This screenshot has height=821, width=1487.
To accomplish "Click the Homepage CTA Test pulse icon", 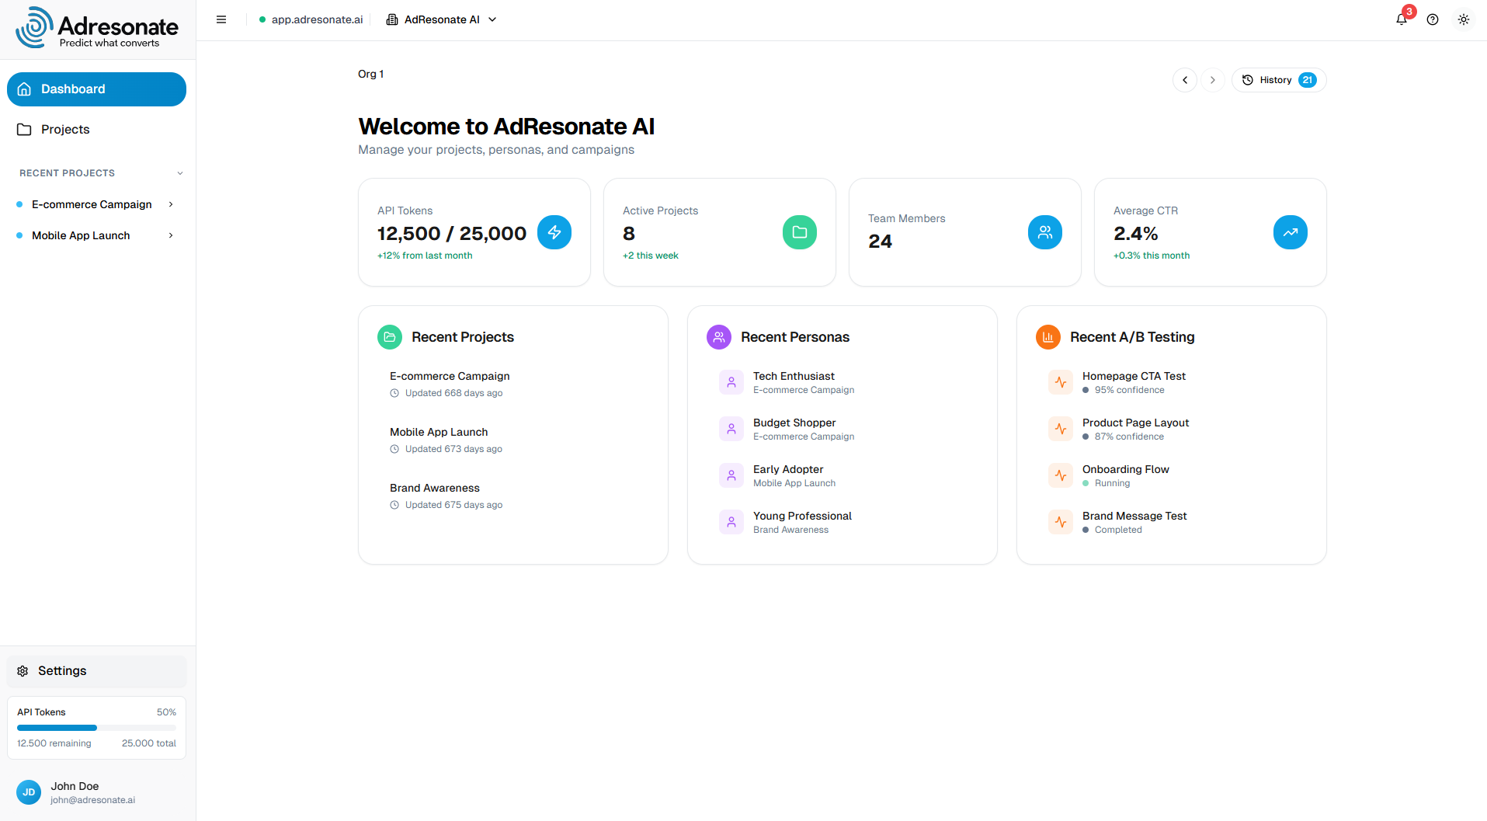I will click(x=1060, y=381).
